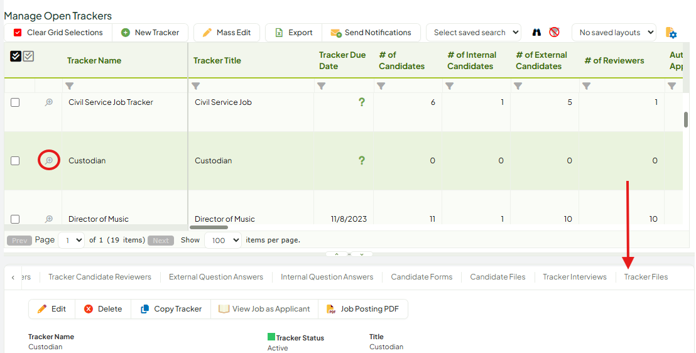Delete the Custodian tracker
The width and height of the screenshot is (696, 353).
point(103,309)
